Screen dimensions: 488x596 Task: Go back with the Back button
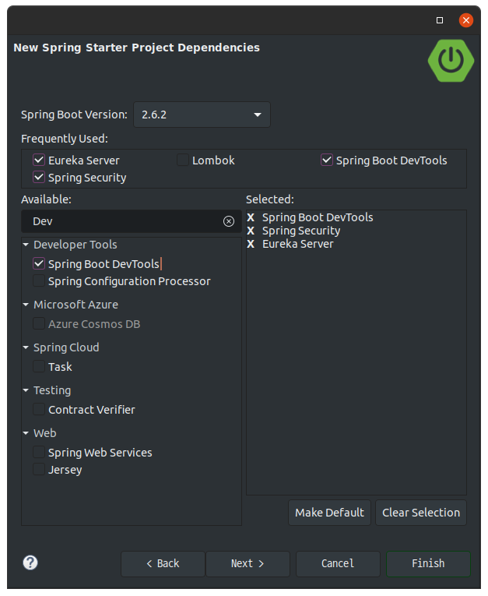point(163,564)
